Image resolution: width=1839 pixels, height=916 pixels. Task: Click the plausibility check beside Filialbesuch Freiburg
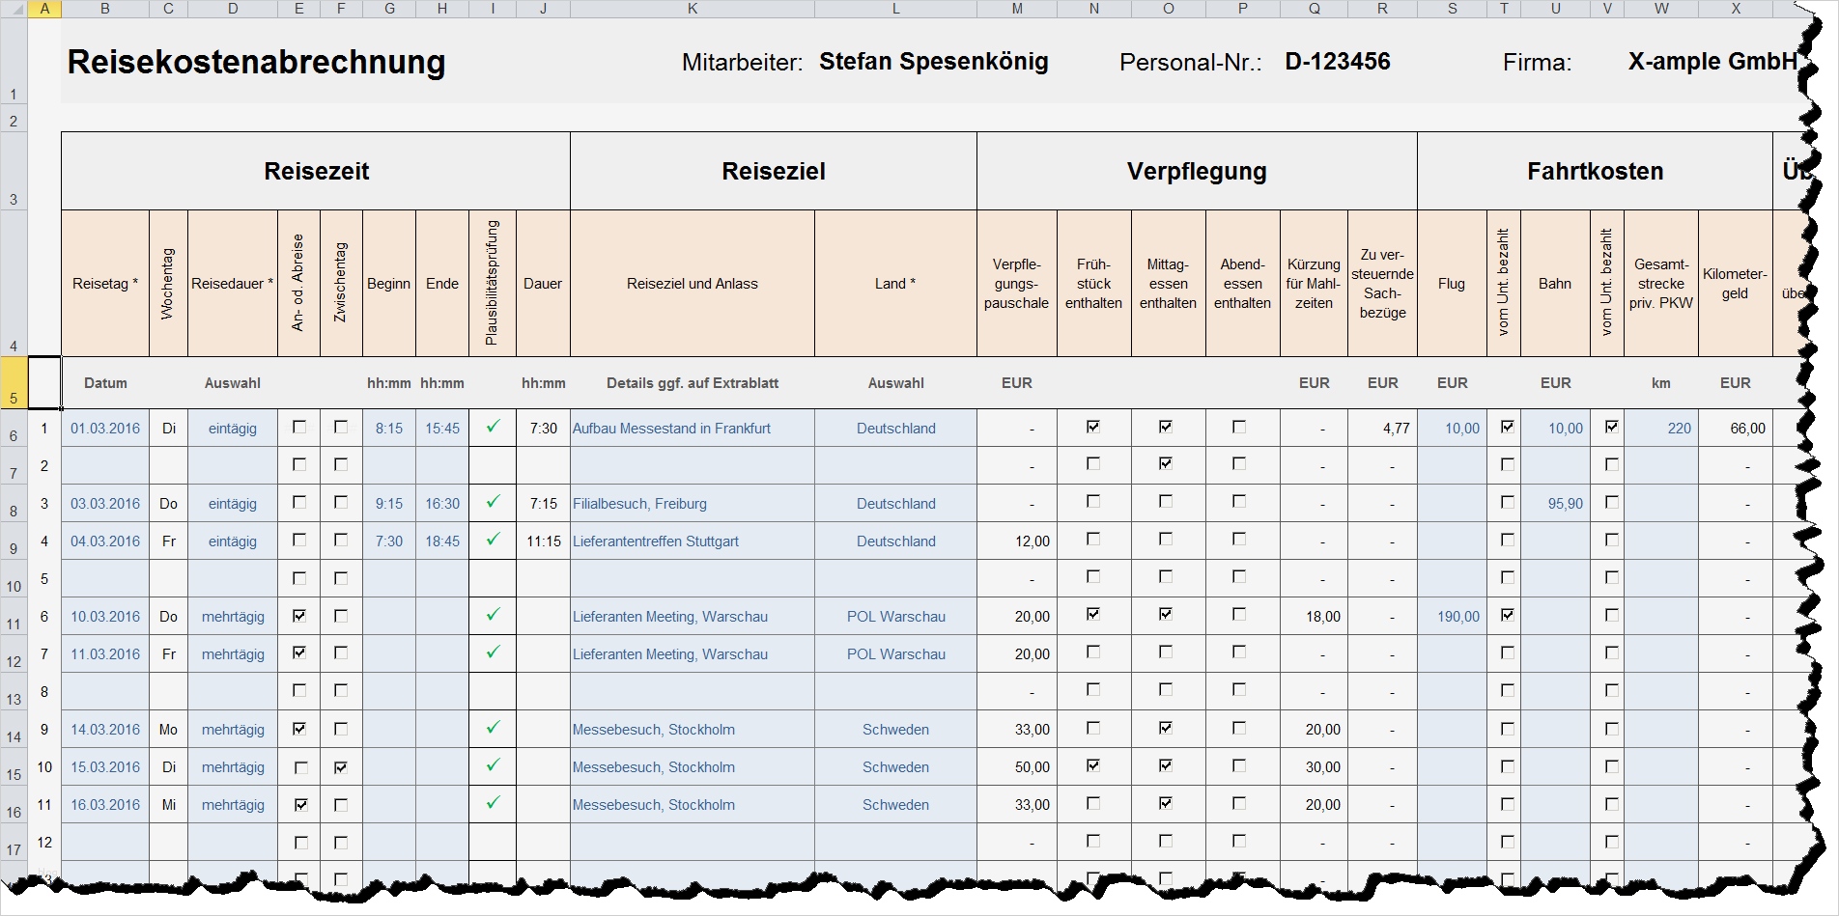(493, 503)
